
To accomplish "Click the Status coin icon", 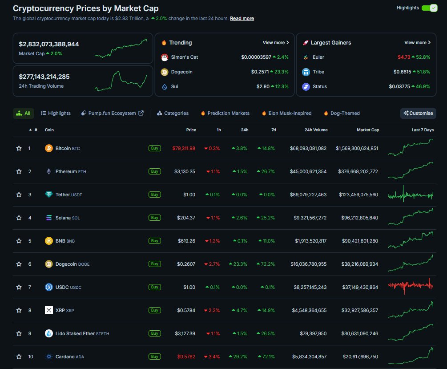I will [306, 86].
